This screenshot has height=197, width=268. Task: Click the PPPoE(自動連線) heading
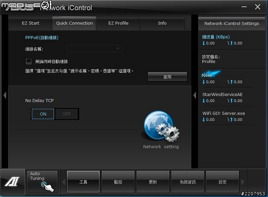(42, 38)
